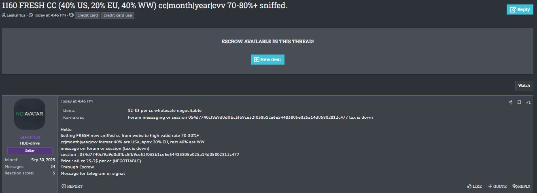
Task: Click the blue Reply button at top right
Action: [x=520, y=10]
